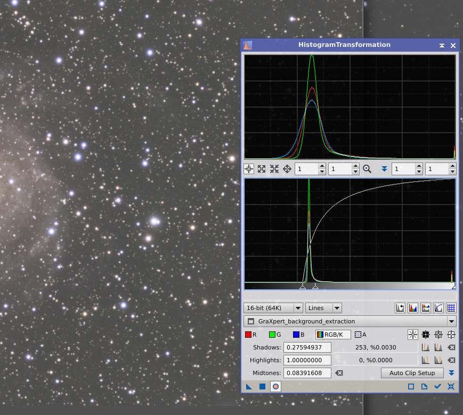
Task: Toggle the Real-Time Preview circle icon
Action: 275,386
